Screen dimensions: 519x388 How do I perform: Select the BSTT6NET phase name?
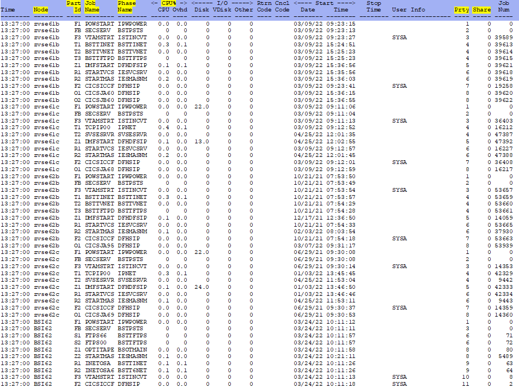click(132, 370)
